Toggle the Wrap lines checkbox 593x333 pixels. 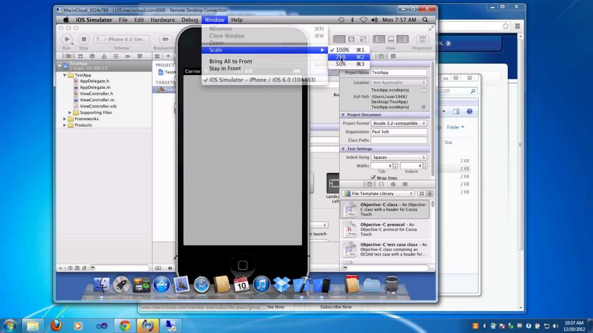[373, 178]
